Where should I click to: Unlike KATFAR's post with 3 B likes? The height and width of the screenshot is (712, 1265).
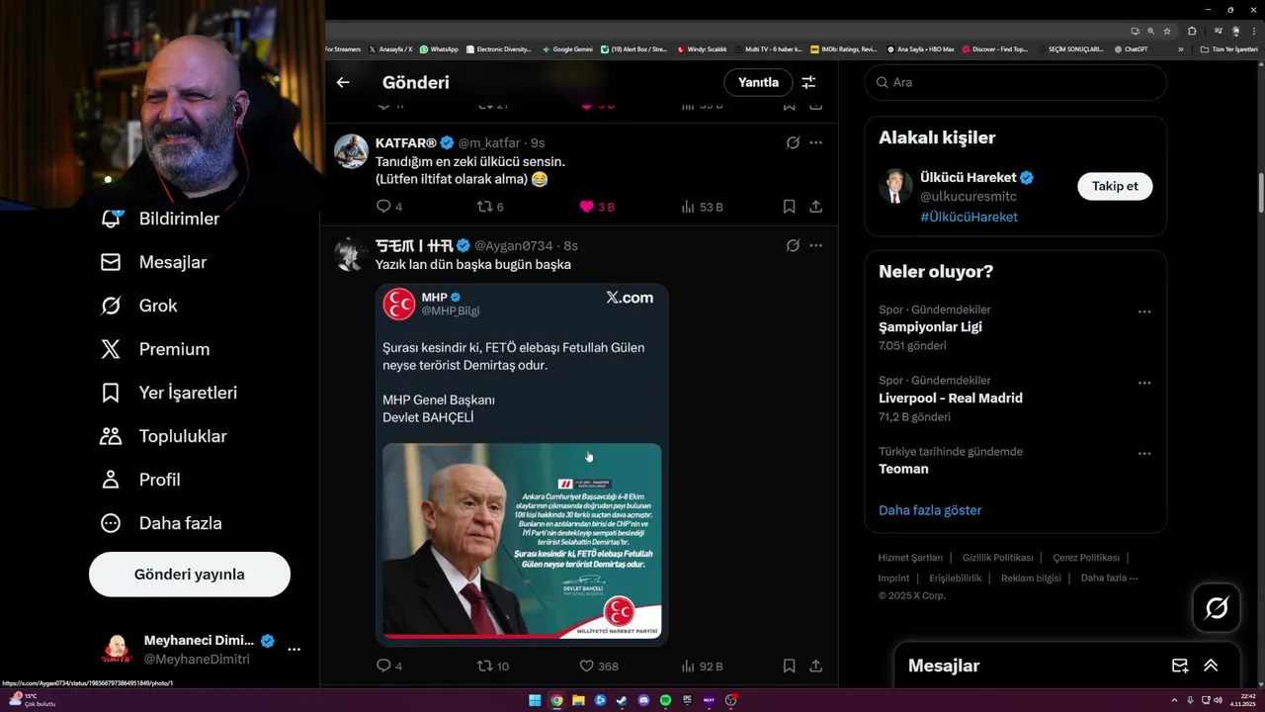click(597, 207)
